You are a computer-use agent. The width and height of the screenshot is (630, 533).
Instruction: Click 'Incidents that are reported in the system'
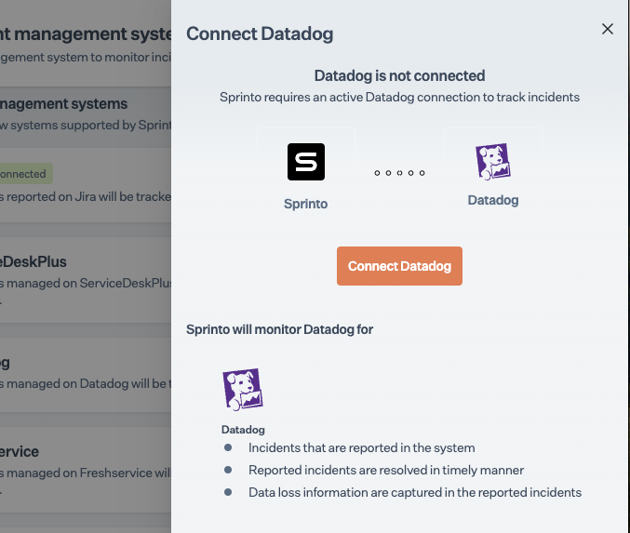362,447
